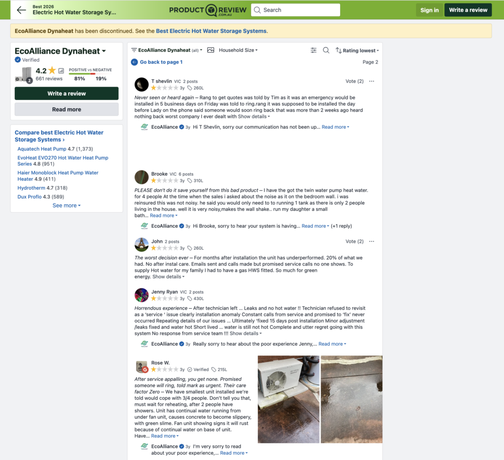Open Rose W.'s fan unit photo
Screen dimensions: 504x460
click(288, 399)
